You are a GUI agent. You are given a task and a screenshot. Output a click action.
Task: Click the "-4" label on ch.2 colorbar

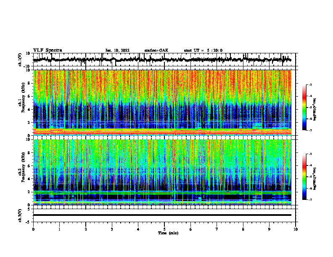(310, 165)
